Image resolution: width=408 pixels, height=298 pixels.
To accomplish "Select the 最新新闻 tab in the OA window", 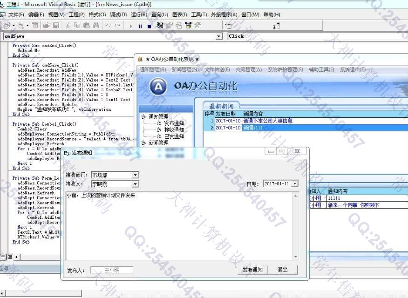I will click(x=221, y=106).
